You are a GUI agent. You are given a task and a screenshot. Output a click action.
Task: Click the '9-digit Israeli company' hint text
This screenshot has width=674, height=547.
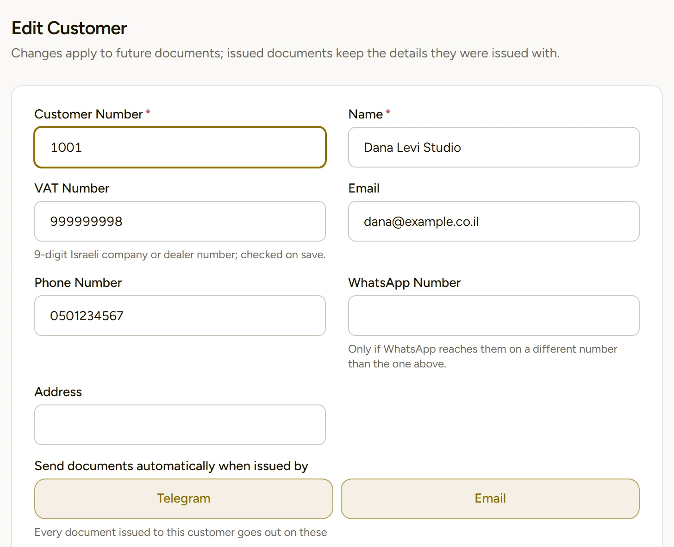tap(180, 255)
